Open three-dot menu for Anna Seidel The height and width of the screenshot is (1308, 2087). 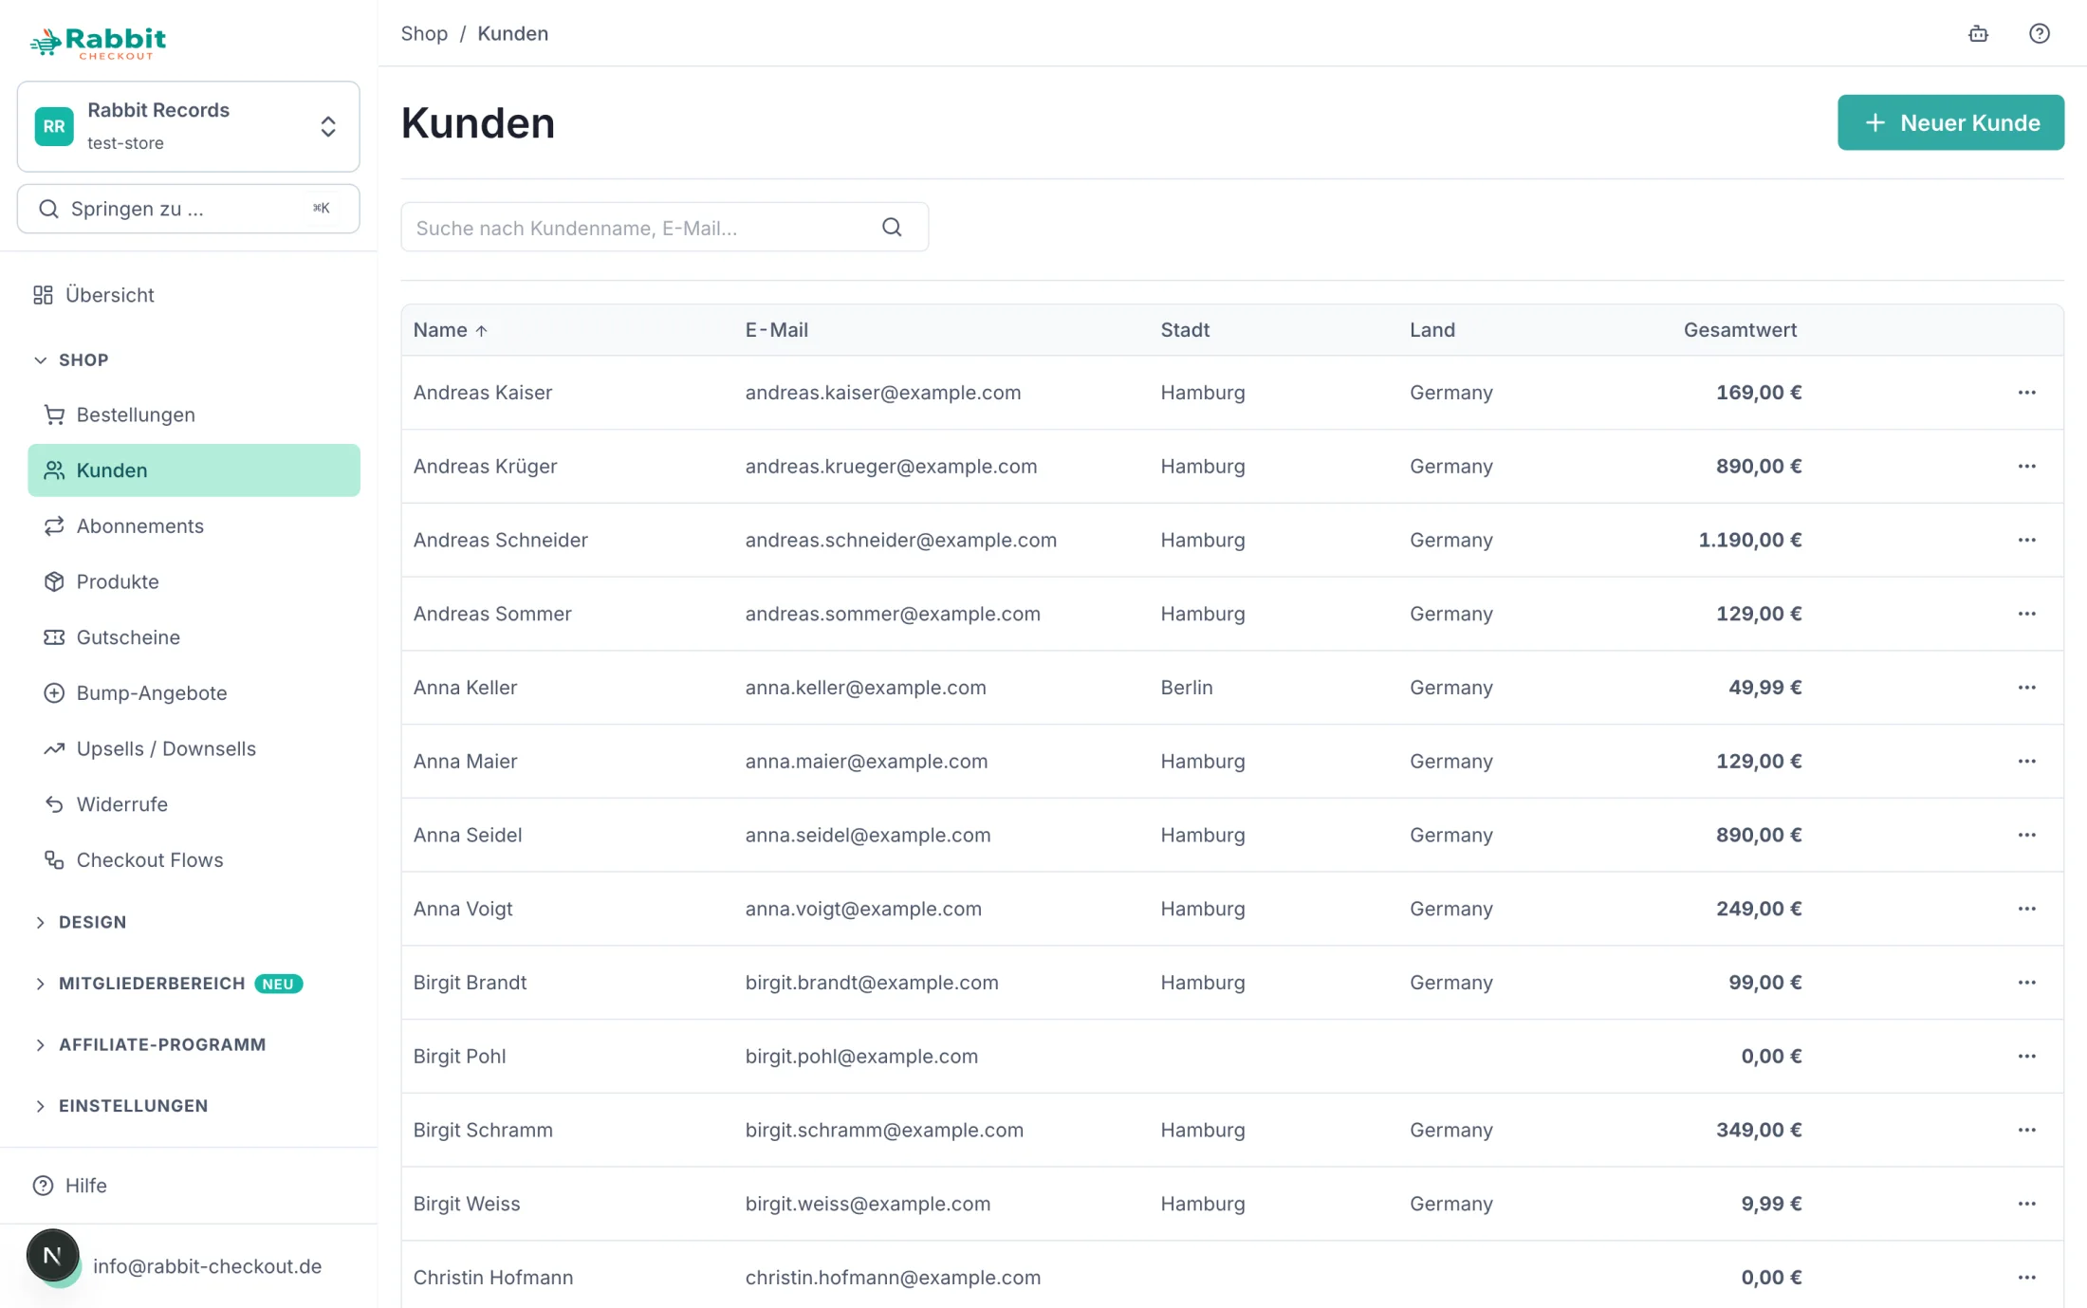(x=2026, y=835)
